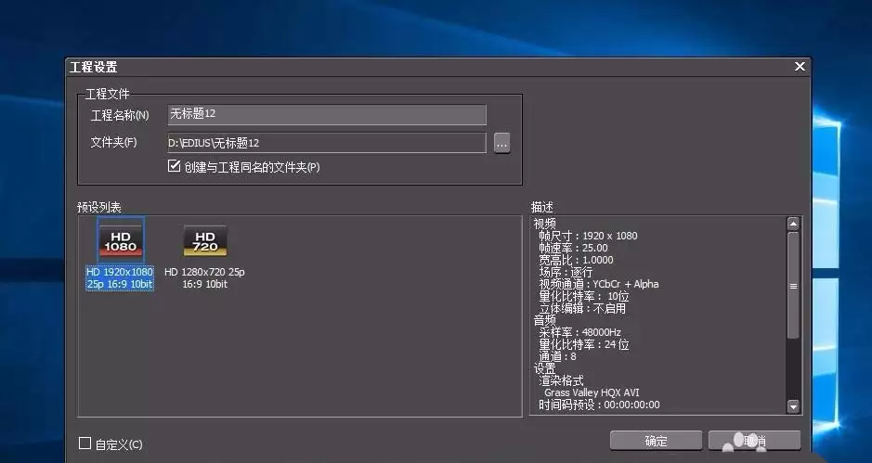
Task: Confirm settings with the 确定 button
Action: coord(656,441)
